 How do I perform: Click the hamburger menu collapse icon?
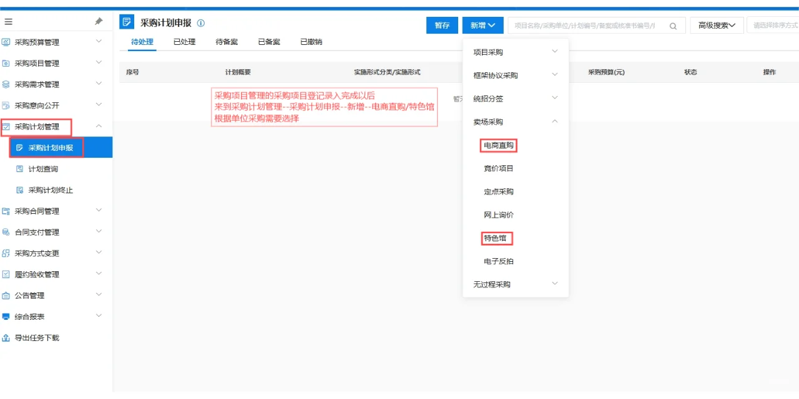[x=8, y=22]
